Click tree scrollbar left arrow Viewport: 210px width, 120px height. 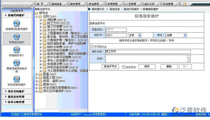pyautogui.click(x=37, y=111)
